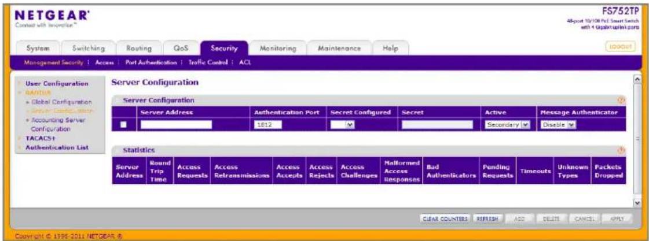Viewport: 649px width, 241px height.
Task: Open the Message Authenticator Disable dropdown
Action: [x=558, y=124]
